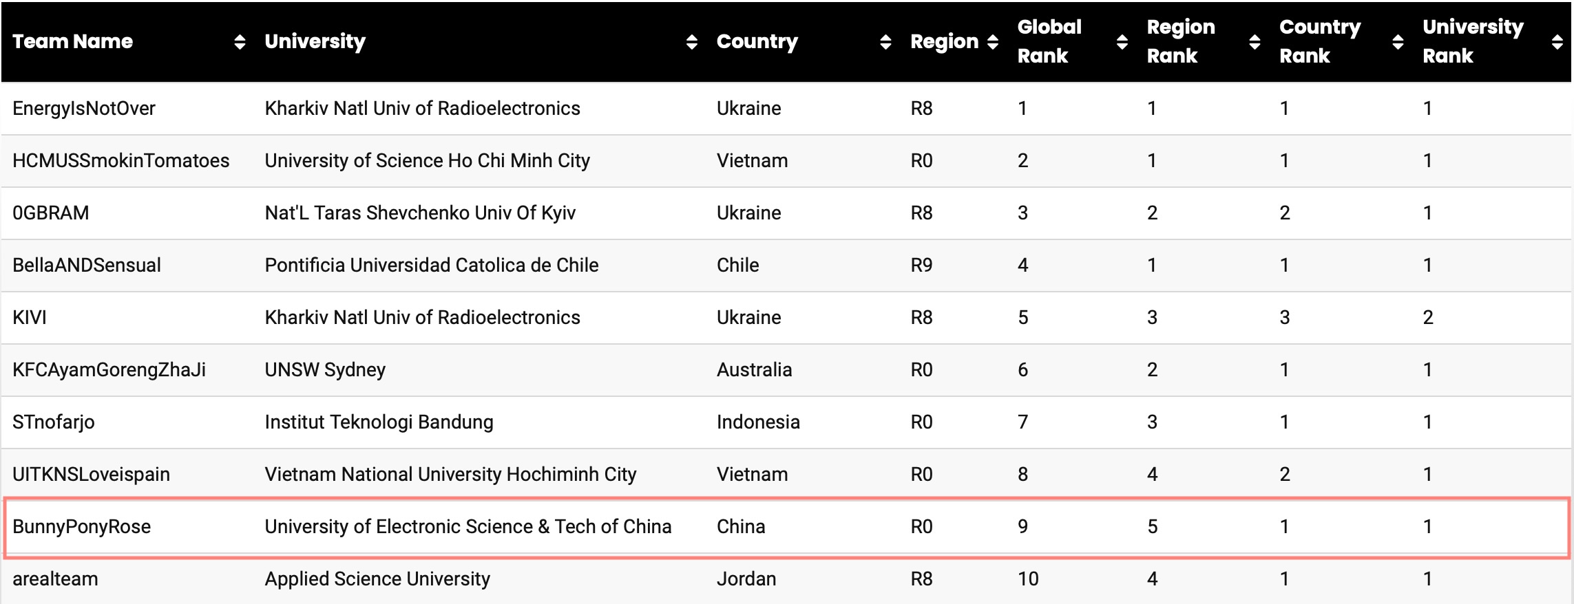Select the Team Name column header
1574x604 pixels.
pyautogui.click(x=72, y=41)
